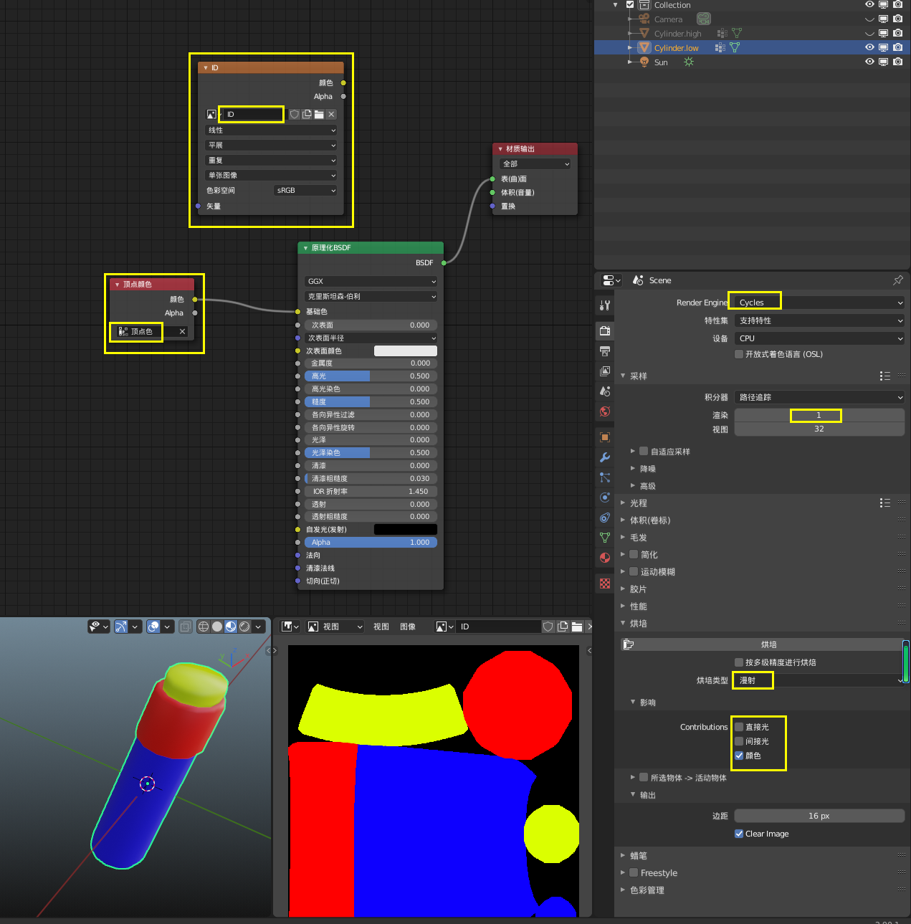This screenshot has height=924, width=911.
Task: Open the Output Properties tab
Action: 604,351
